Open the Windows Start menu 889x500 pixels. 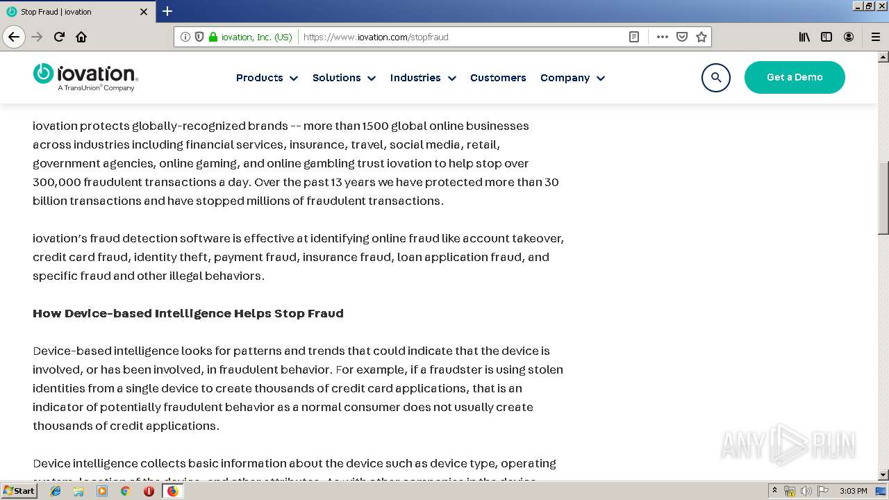(x=19, y=491)
